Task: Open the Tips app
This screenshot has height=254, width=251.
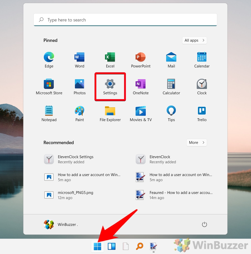Action: (171, 113)
